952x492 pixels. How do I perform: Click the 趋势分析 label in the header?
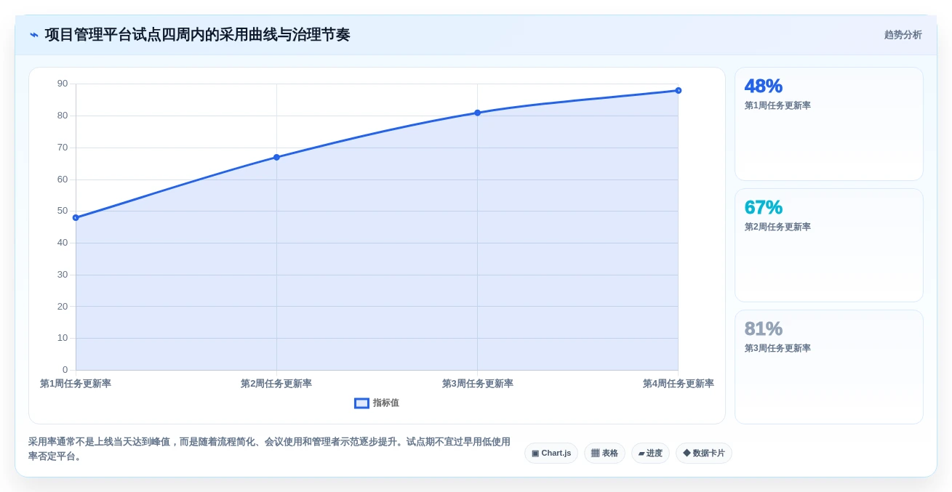[903, 35]
